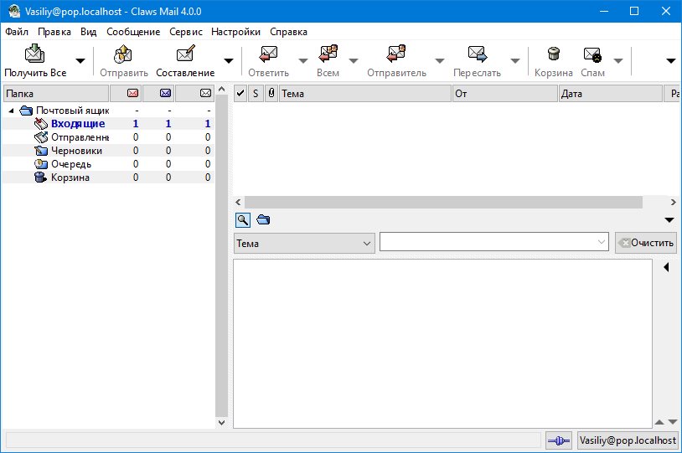The height and width of the screenshot is (453, 682).
Task: Click the folder pane scrollbar down arrow
Action: pyautogui.click(x=221, y=423)
